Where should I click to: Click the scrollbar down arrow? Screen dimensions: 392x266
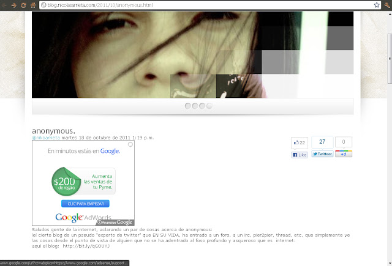coord(390,264)
